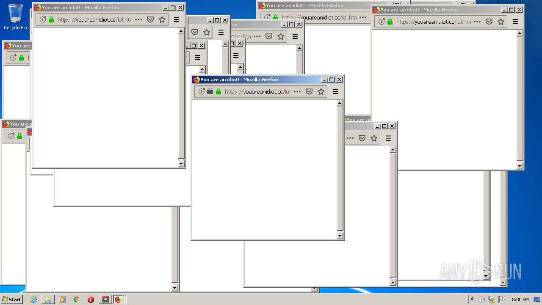This screenshot has height=305, width=542.
Task: Open hamburger menu in window showing '/lol.htn' fragment
Action: [295, 36]
